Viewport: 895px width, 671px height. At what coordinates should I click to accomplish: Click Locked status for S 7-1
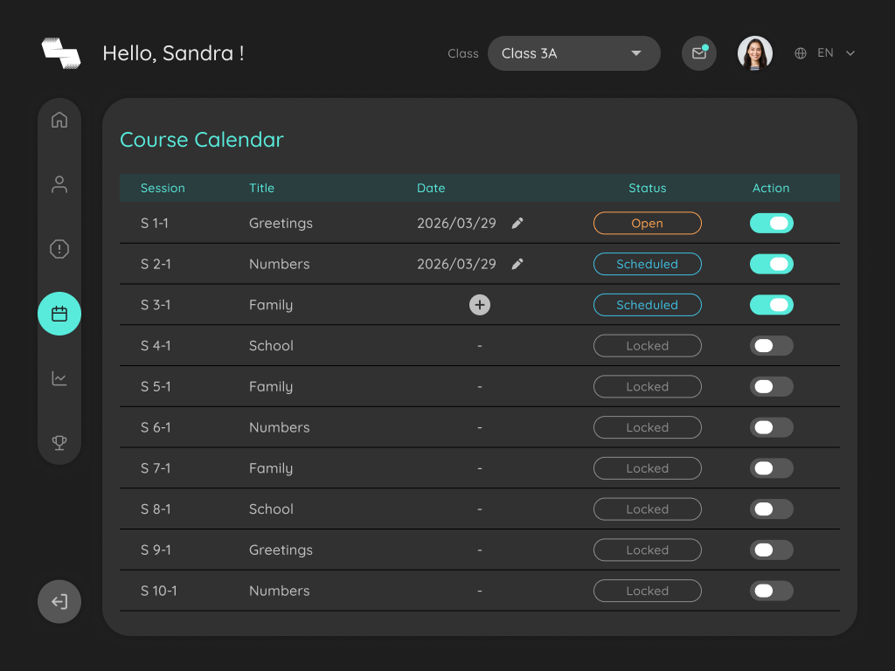[648, 468]
